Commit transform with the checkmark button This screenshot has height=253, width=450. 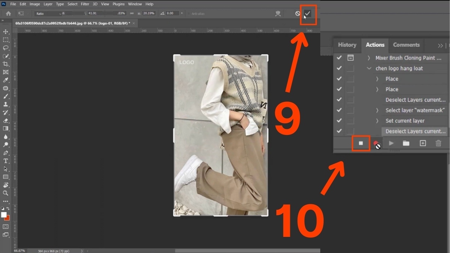coord(307,13)
